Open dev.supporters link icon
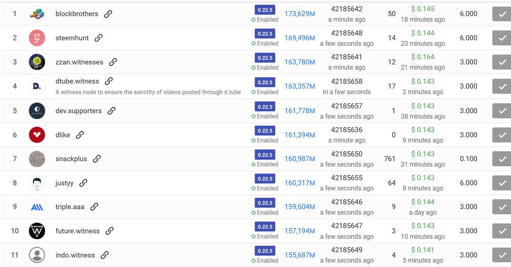This screenshot has height=267, width=511. click(x=112, y=111)
